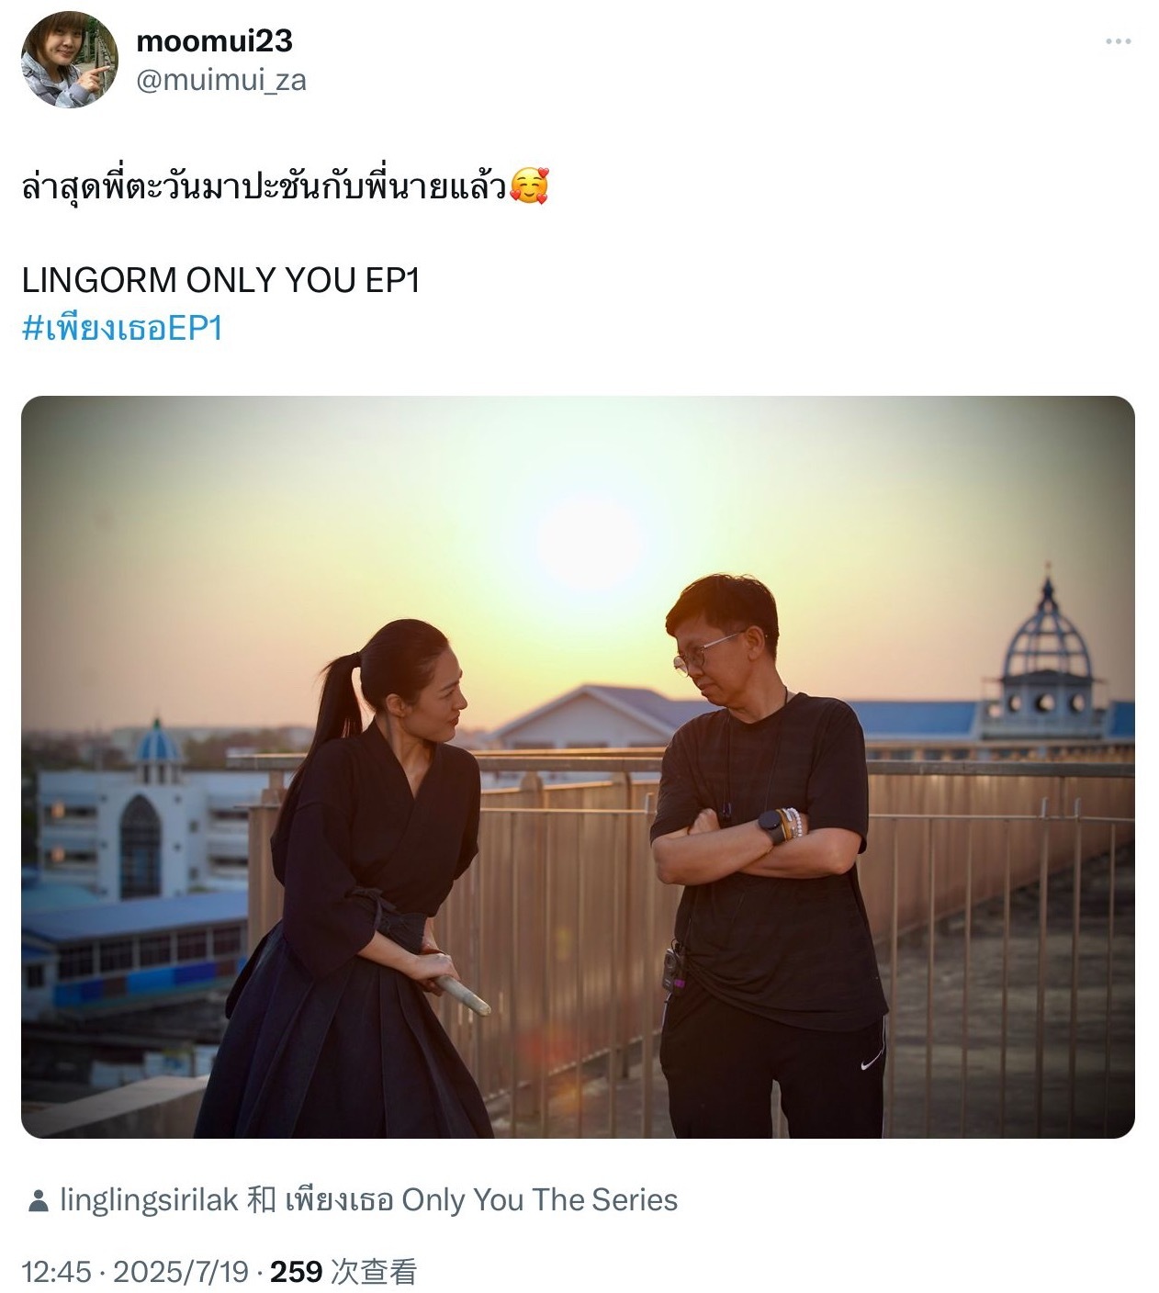Image resolution: width=1159 pixels, height=1293 pixels.
Task: Click the tagged people person icon
Action: [38, 1200]
